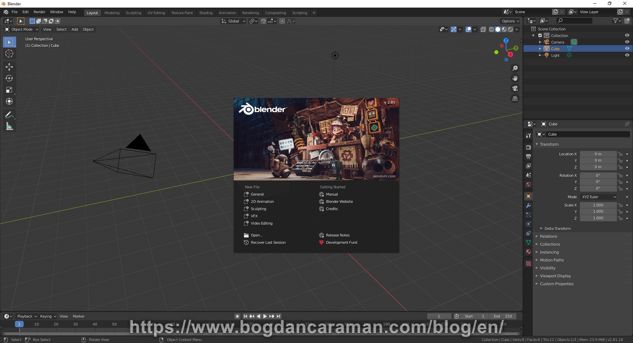The width and height of the screenshot is (633, 343).
Task: Open the Object Constraints tab
Action: [x=528, y=233]
